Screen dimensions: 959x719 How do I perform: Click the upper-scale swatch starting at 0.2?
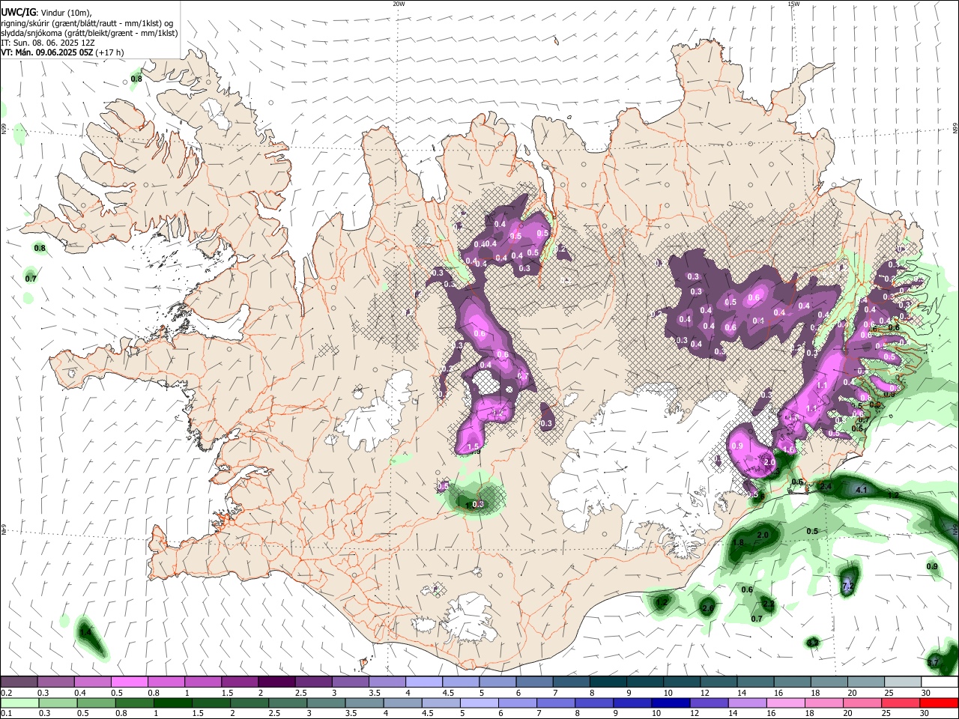[19, 682]
